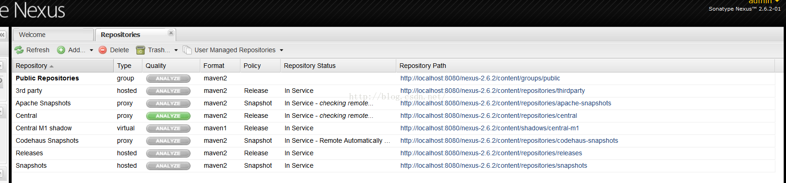Viewport: 786px width, 183px height.
Task: Open the apache-snapshots repository path link
Action: pos(506,104)
